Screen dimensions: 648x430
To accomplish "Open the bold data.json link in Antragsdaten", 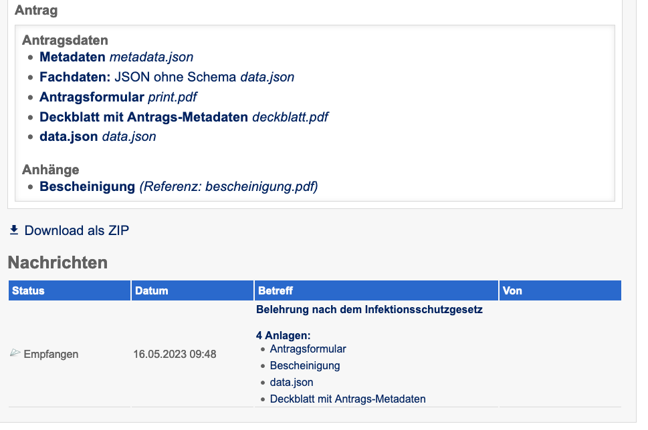I will pyautogui.click(x=70, y=136).
